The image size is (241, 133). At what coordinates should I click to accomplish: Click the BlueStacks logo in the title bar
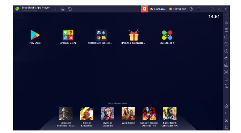point(17,9)
